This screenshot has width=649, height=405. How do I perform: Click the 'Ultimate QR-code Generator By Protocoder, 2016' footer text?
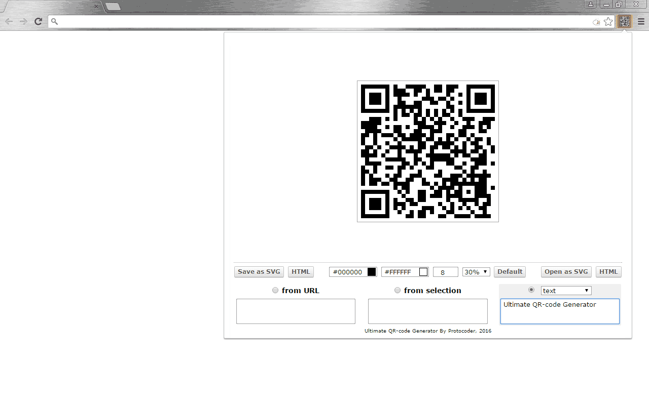[x=428, y=331]
